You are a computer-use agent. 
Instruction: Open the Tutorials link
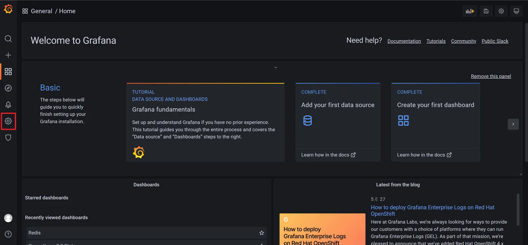point(436,41)
